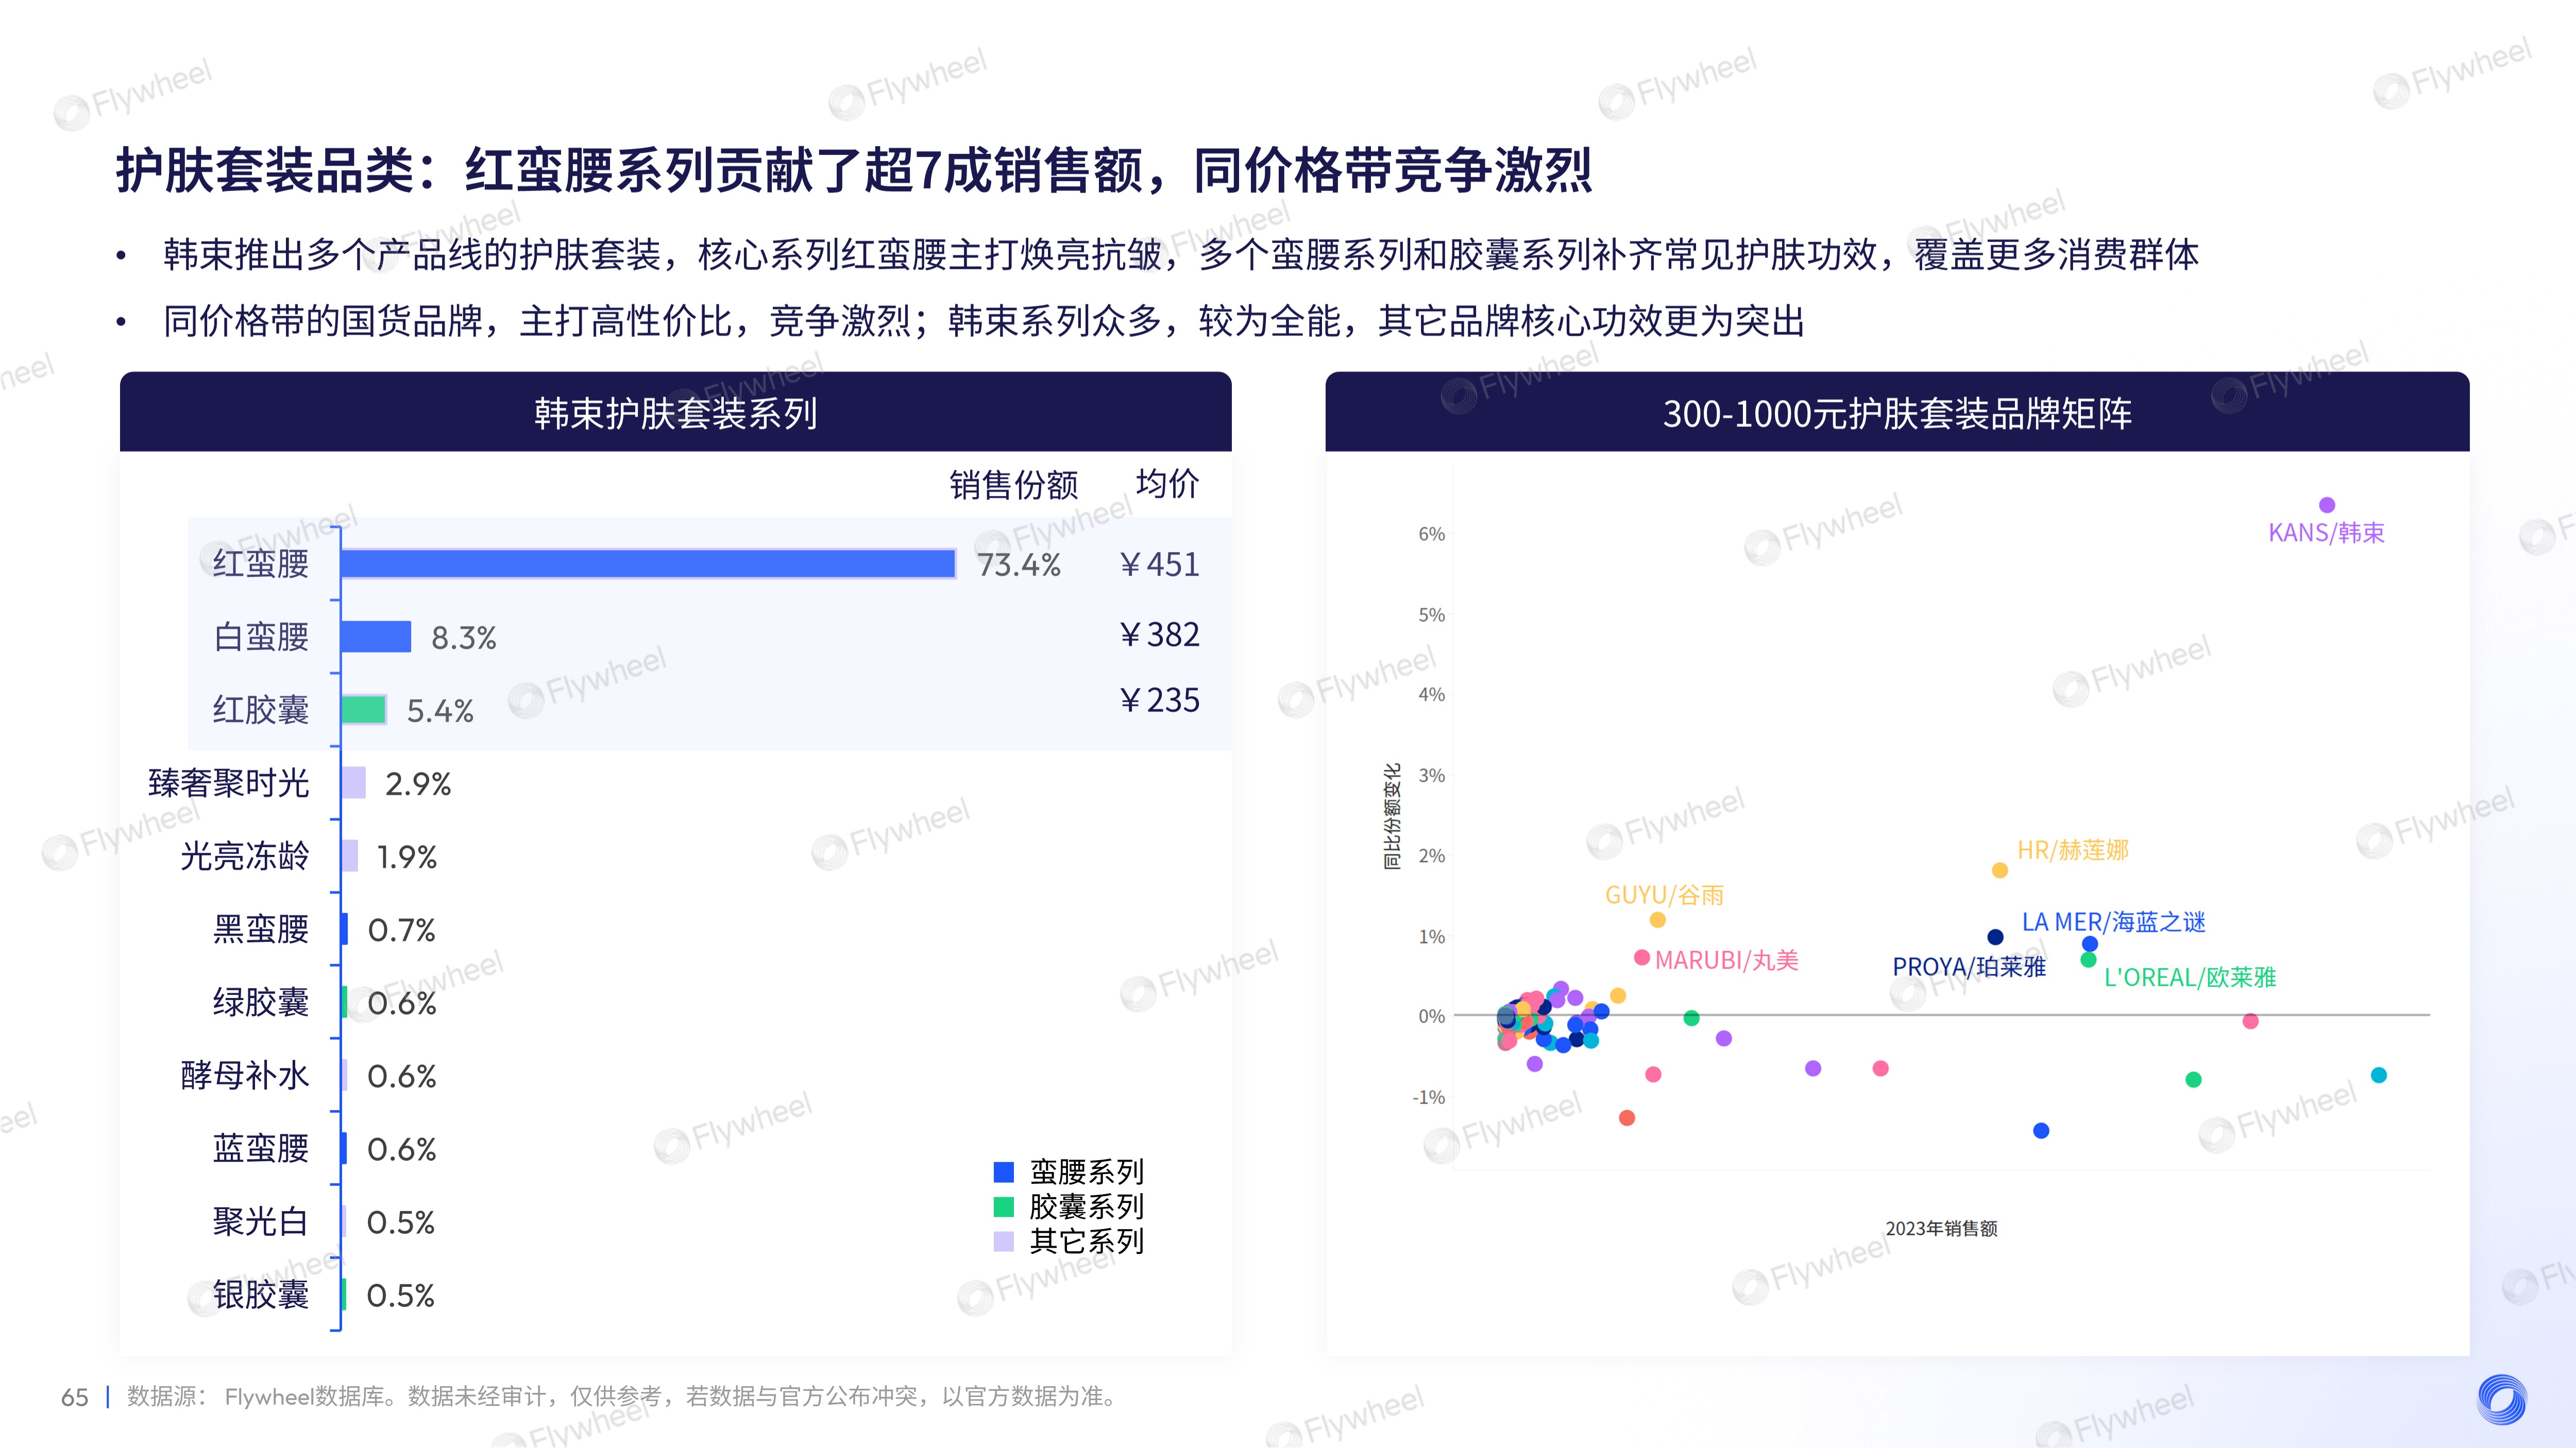Click the MARUBI/丸美 scatter point

(x=1641, y=957)
